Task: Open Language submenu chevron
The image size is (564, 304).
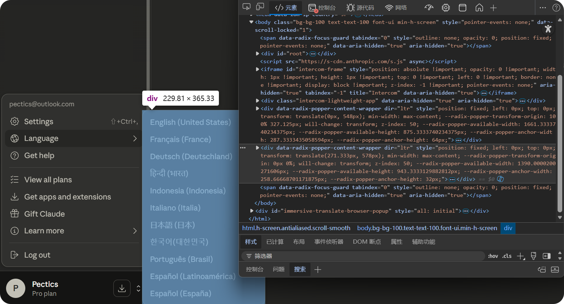Action: coord(135,138)
